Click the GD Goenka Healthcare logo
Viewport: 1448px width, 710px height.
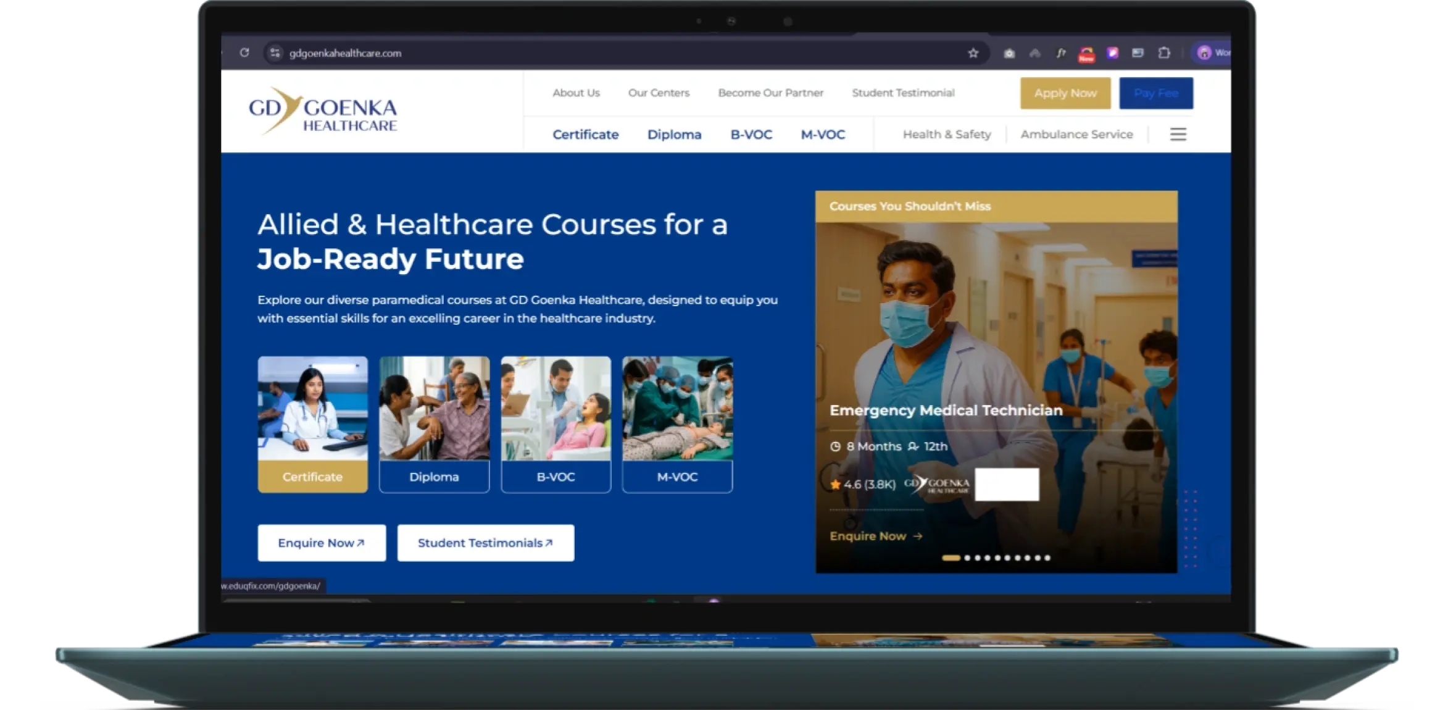[x=323, y=112]
